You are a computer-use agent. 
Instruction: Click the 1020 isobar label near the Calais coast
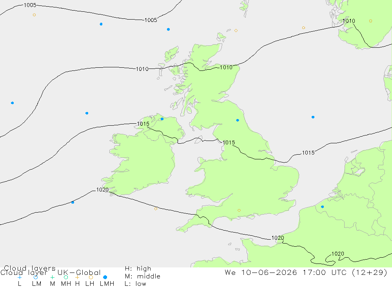[278, 238]
